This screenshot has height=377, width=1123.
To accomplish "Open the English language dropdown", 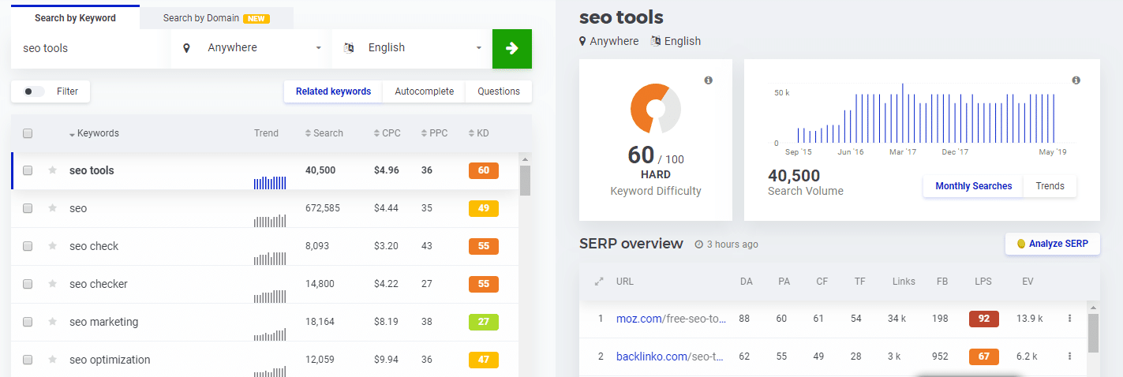I will (411, 48).
